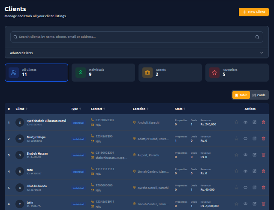This screenshot has width=274, height=210.
Task: View details of Shabeb Hassan via eye icon
Action: coord(245,155)
